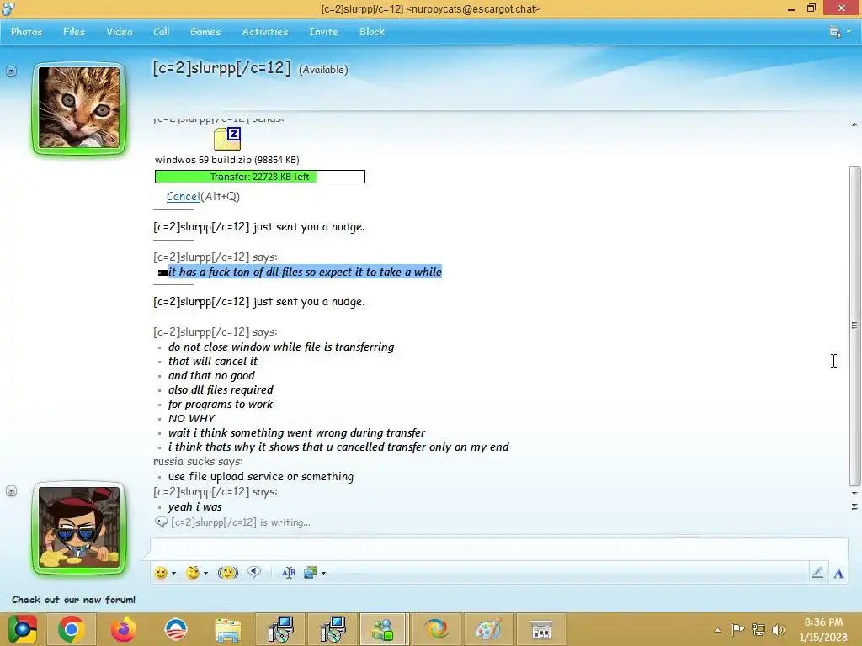Click the zip file icon of the transfer
862x646 pixels.
coord(227,139)
